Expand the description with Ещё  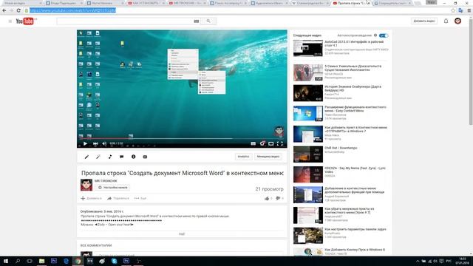[182, 234]
